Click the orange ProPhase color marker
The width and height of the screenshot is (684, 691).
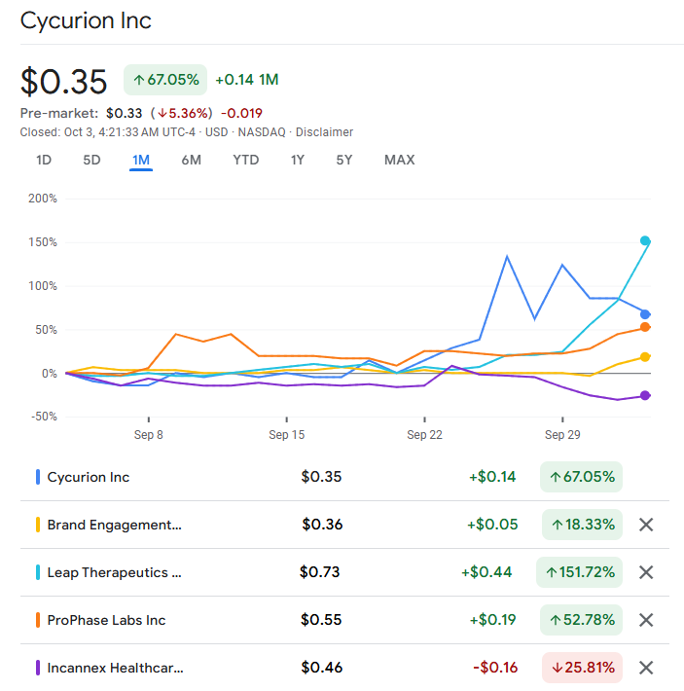point(38,620)
